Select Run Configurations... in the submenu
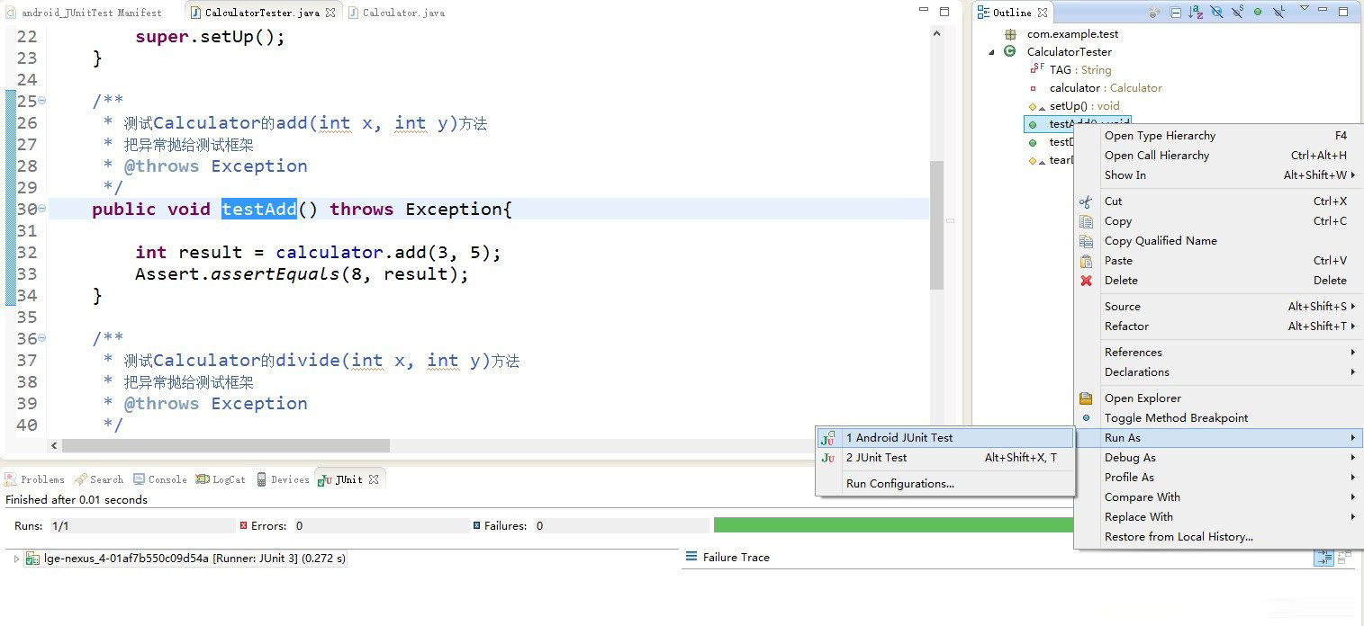 tap(899, 484)
